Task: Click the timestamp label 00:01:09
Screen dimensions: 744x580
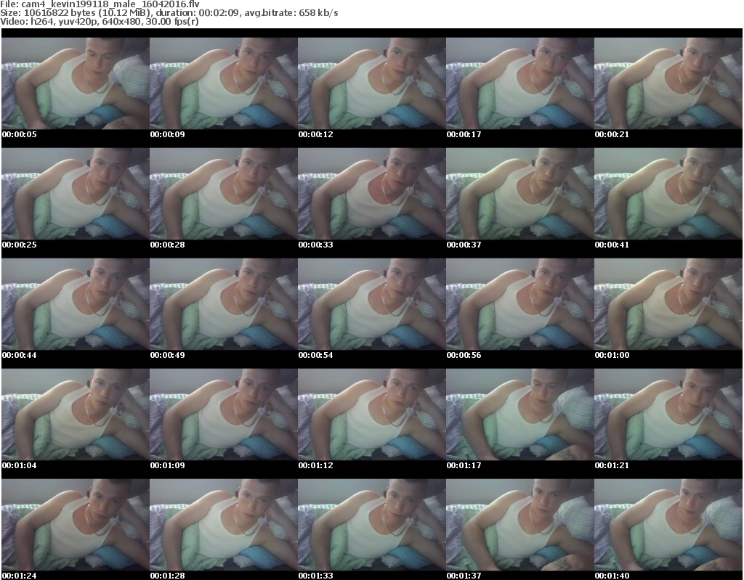Action: pyautogui.click(x=168, y=466)
